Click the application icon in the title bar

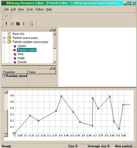click(x=4, y=3)
